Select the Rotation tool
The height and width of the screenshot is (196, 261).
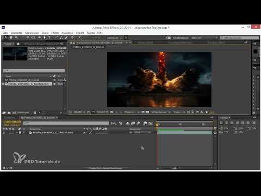click(23, 38)
